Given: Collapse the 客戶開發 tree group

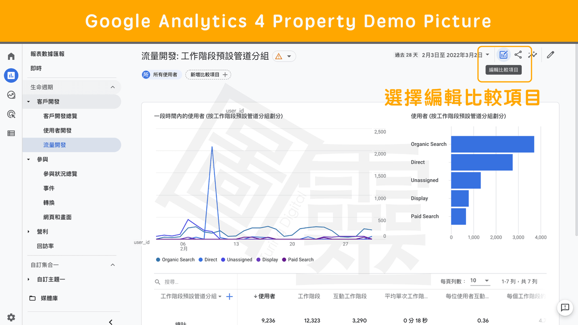Looking at the screenshot, I should (x=28, y=102).
